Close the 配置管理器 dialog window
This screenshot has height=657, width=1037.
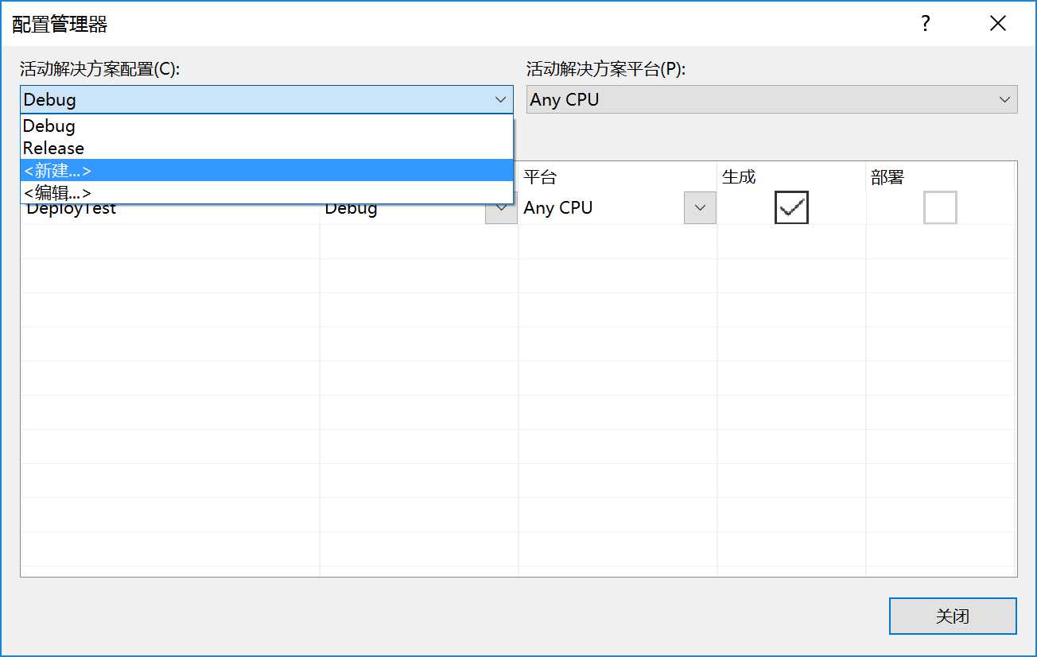coord(998,23)
